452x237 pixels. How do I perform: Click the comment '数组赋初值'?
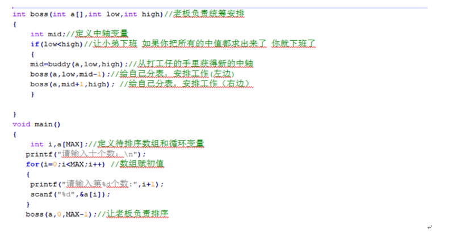141,163
